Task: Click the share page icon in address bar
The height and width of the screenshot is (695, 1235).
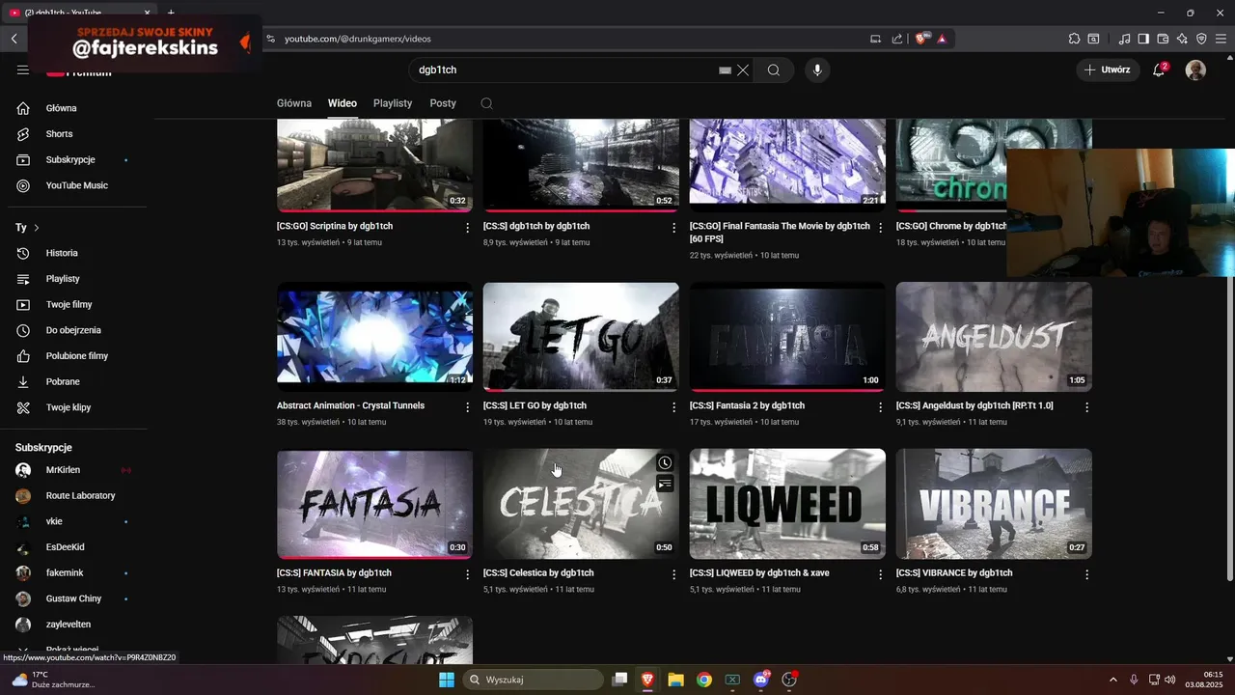Action: [x=897, y=39]
